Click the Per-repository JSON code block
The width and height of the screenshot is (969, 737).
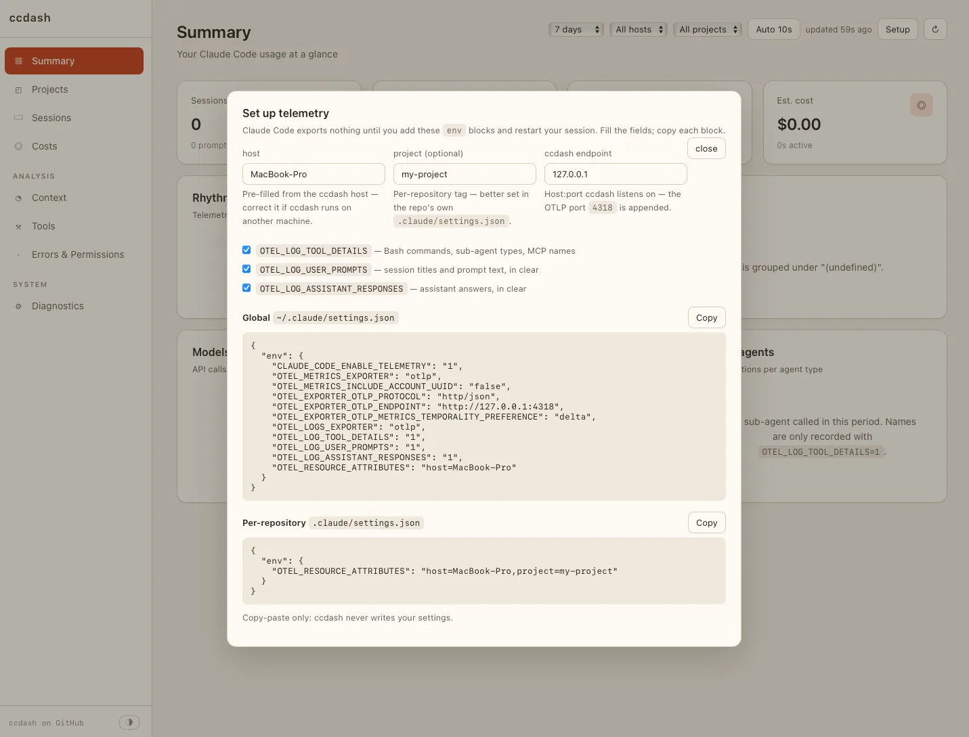[x=484, y=571]
